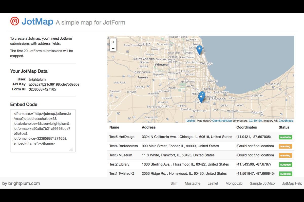Open the Slim link in the footer
Image resolution: width=304 pixels, height=202 pixels.
[174, 183]
